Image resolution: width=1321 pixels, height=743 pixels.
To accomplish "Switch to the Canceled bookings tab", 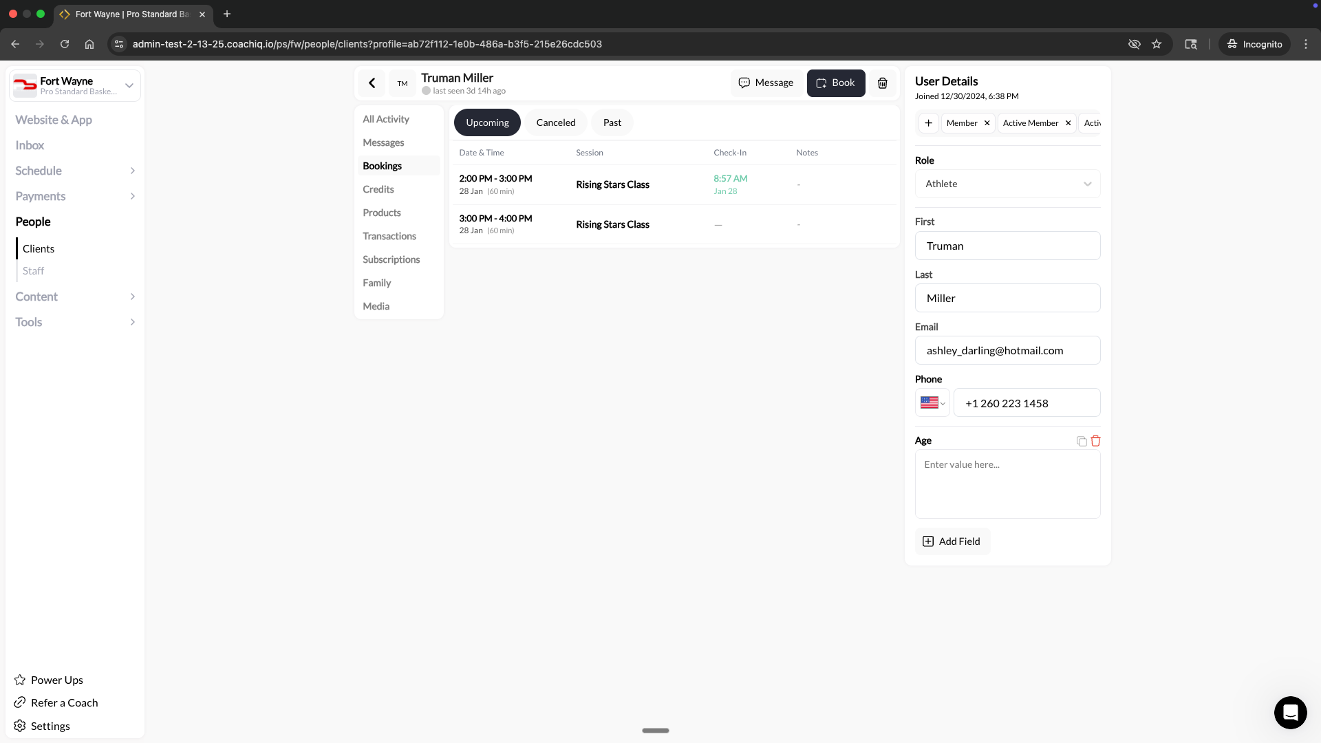I will point(555,122).
